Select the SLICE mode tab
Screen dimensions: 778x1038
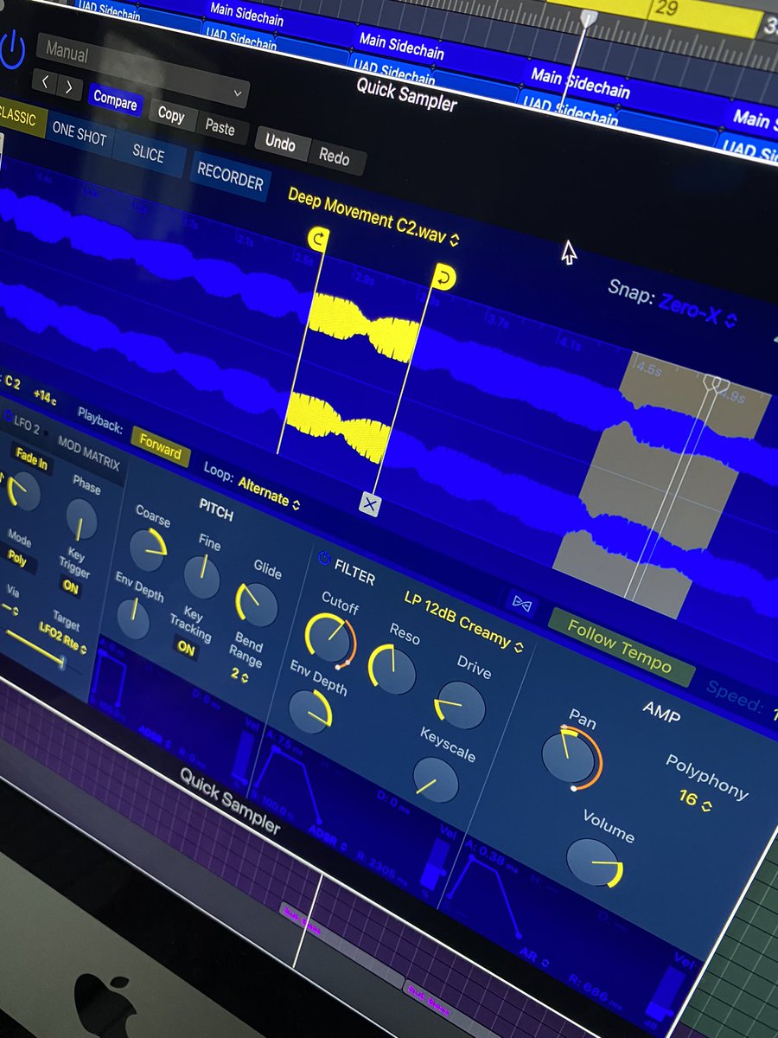(149, 154)
